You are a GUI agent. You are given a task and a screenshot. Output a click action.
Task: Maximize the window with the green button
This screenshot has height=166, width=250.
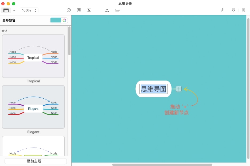14,3
